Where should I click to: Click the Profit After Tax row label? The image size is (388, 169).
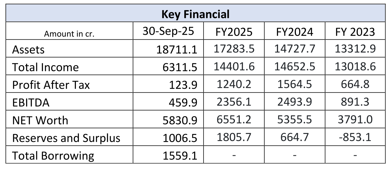pyautogui.click(x=51, y=85)
